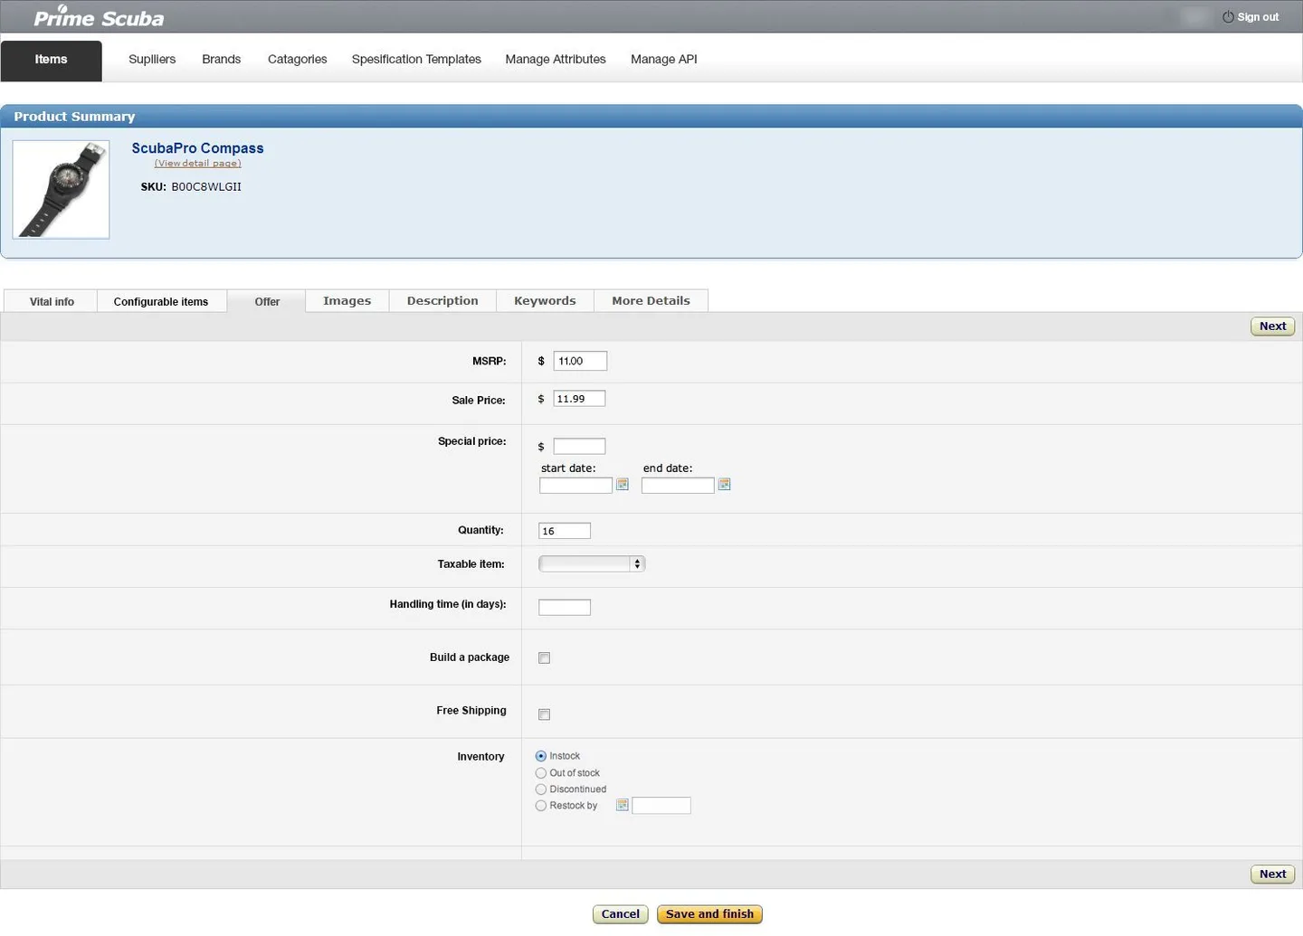This screenshot has height=936, width=1303.
Task: Open the Description tab
Action: (x=442, y=300)
